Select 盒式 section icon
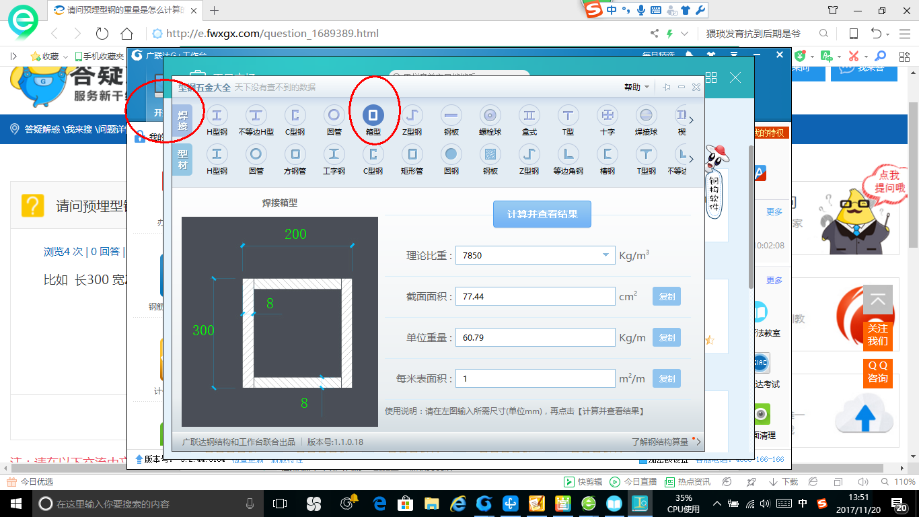The height and width of the screenshot is (517, 919). pos(529,115)
